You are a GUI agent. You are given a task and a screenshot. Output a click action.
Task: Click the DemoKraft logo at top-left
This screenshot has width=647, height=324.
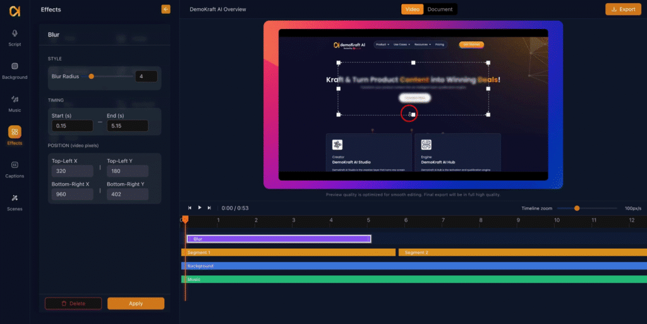pyautogui.click(x=15, y=11)
